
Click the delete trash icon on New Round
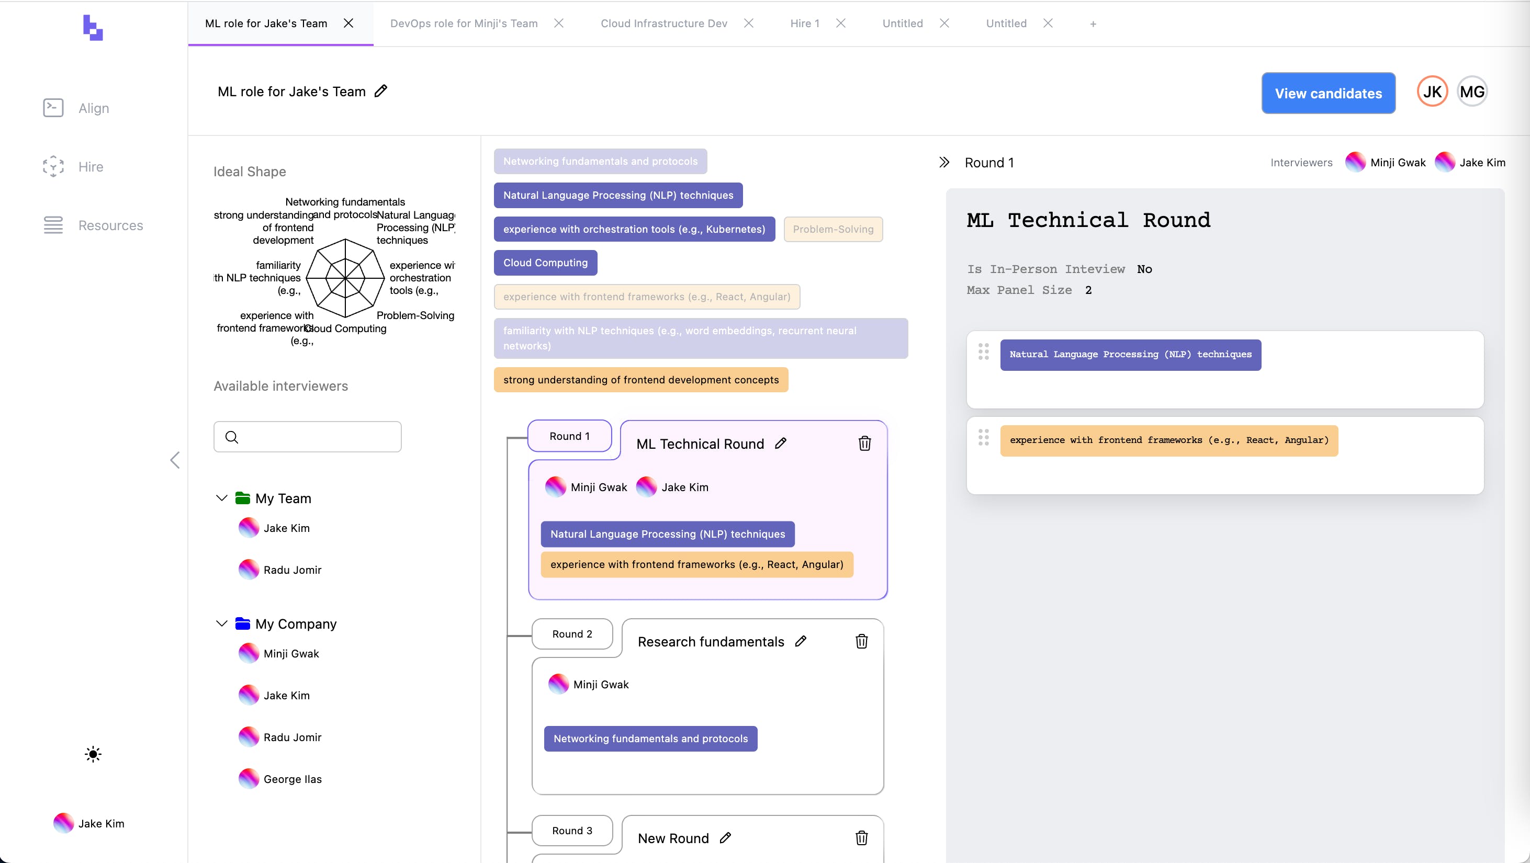pos(862,838)
